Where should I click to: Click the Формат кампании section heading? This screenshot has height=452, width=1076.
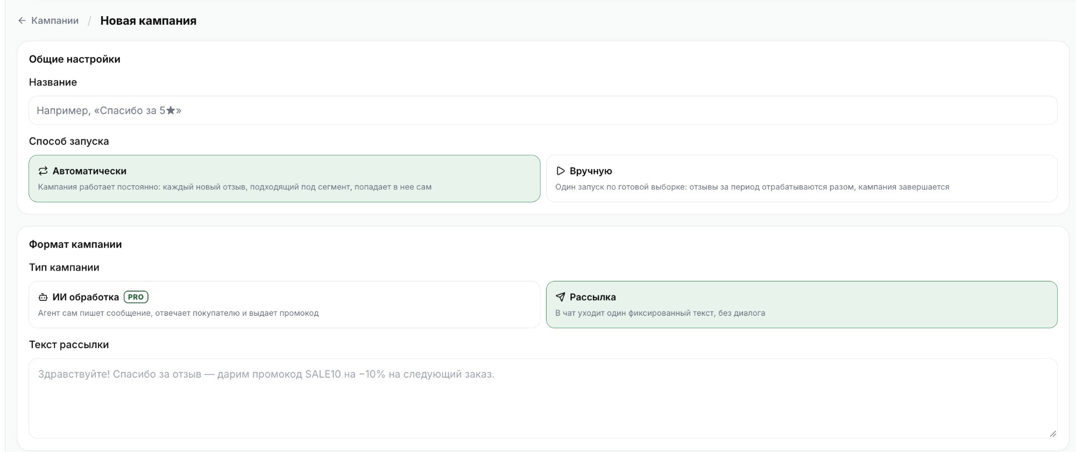pos(75,244)
